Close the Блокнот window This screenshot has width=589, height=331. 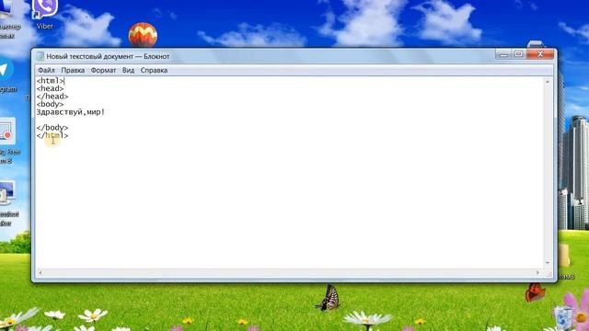pyautogui.click(x=540, y=55)
